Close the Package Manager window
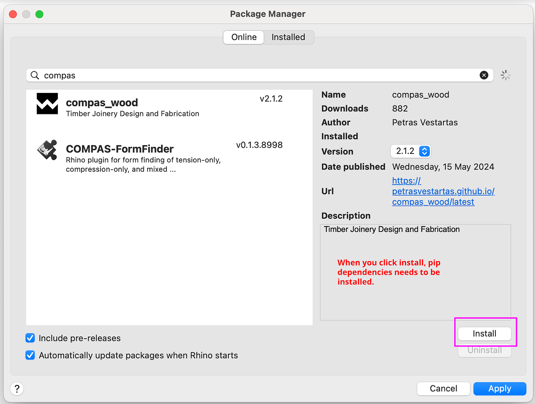535x404 pixels. tap(13, 14)
